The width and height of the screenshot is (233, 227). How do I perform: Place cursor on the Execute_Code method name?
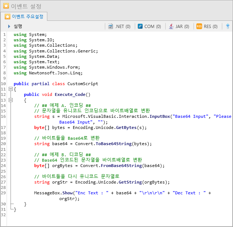pyautogui.click(x=70, y=94)
